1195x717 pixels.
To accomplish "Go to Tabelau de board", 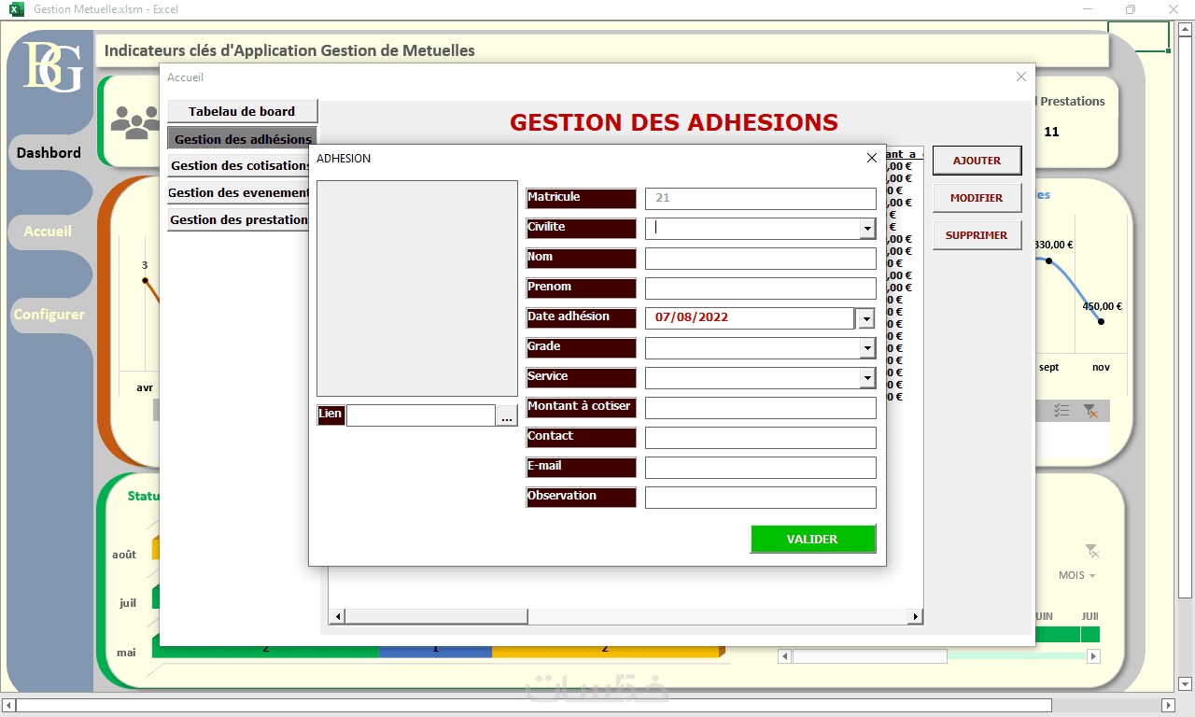I will click(x=243, y=111).
